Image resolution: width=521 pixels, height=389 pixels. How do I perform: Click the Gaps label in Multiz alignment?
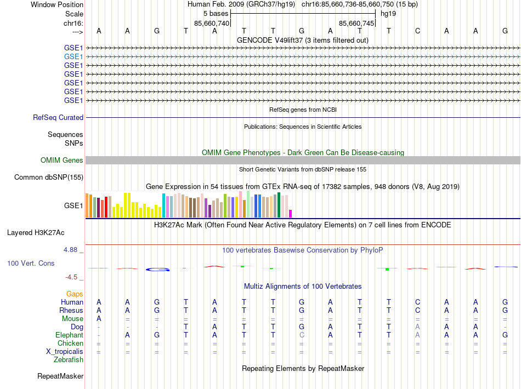(x=75, y=294)
